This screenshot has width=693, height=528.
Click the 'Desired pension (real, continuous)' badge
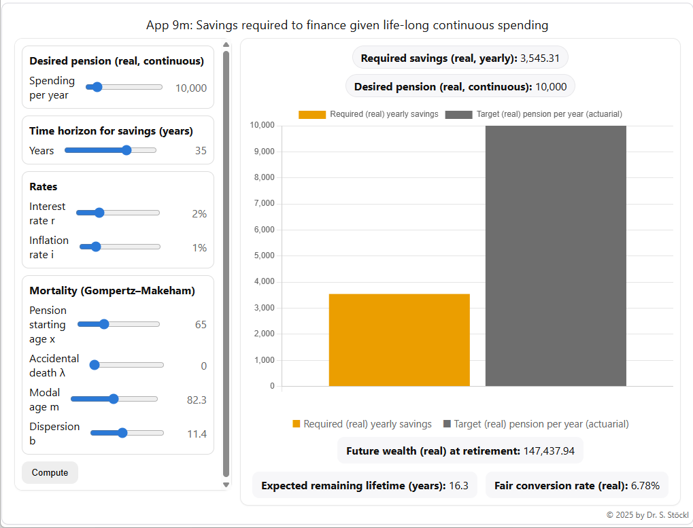point(460,86)
